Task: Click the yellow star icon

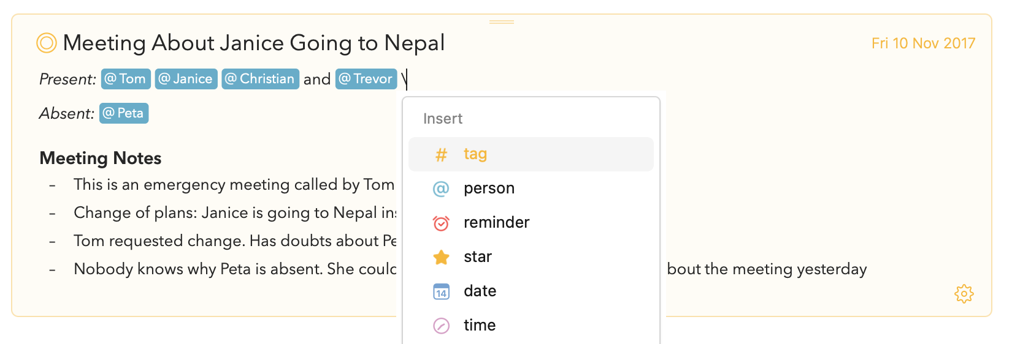Action: point(441,257)
